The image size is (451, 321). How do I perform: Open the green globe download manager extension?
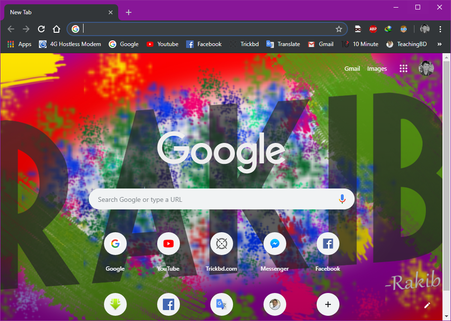tap(388, 29)
